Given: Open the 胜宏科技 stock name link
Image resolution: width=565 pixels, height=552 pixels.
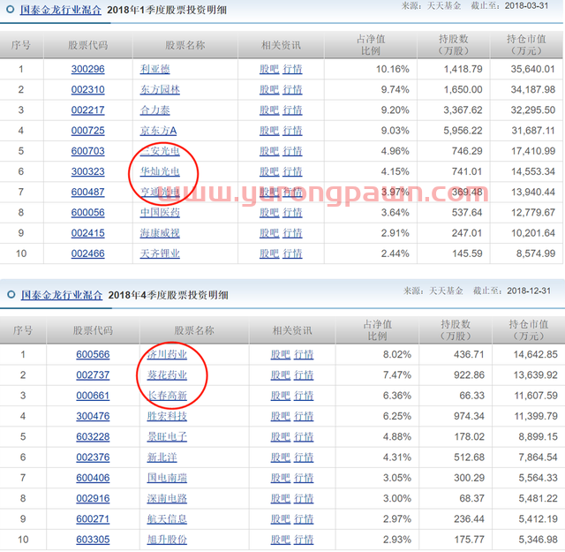Looking at the screenshot, I should tap(167, 416).
